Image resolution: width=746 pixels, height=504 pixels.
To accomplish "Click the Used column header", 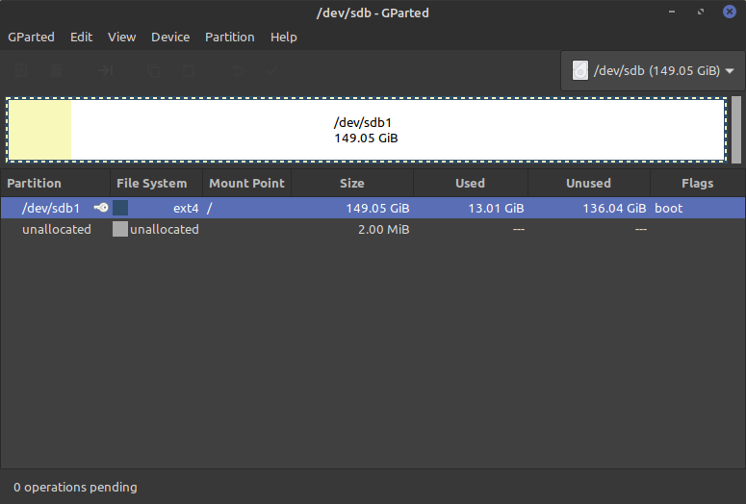I will pyautogui.click(x=471, y=183).
